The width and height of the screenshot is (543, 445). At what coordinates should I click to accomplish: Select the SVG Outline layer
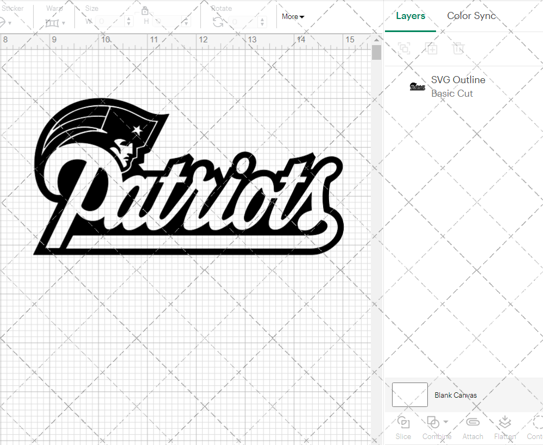pyautogui.click(x=458, y=86)
